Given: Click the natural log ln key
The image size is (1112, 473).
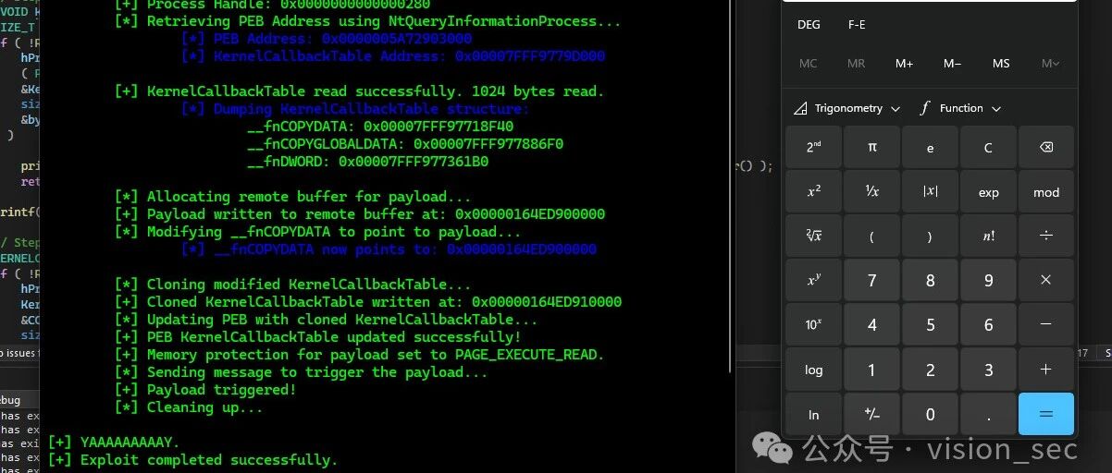Looking at the screenshot, I should (814, 414).
